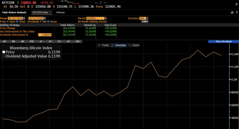Toggle the Price series legend square
This screenshot has width=239, height=129.
click(x=4, y=52)
